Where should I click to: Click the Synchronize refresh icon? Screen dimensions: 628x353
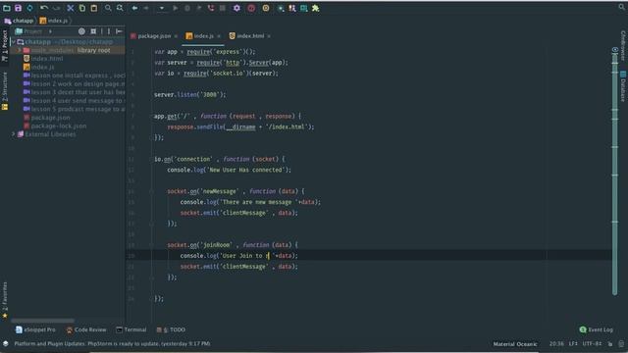click(29, 8)
